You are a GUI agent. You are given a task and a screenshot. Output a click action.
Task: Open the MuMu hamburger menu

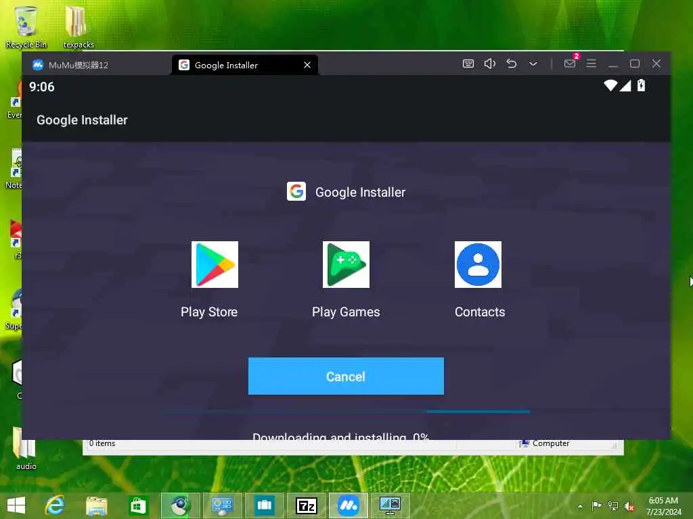point(591,64)
